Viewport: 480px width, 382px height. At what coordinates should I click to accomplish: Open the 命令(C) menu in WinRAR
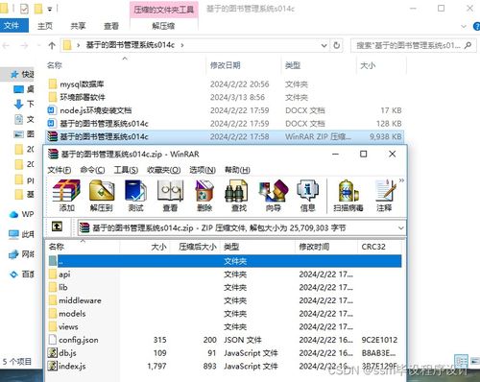92,170
